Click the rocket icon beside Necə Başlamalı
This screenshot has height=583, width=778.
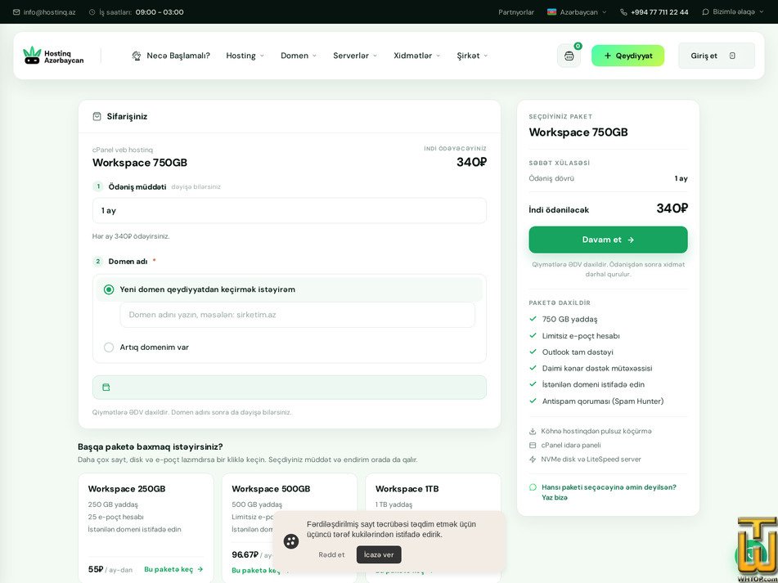pyautogui.click(x=137, y=56)
